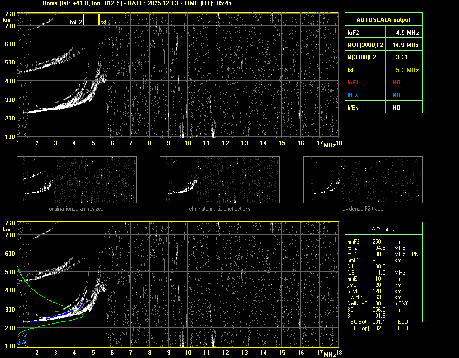Select the yellow fxI 5.3 MHz value
Screen dimensions: 459x358
pyautogui.click(x=407, y=70)
